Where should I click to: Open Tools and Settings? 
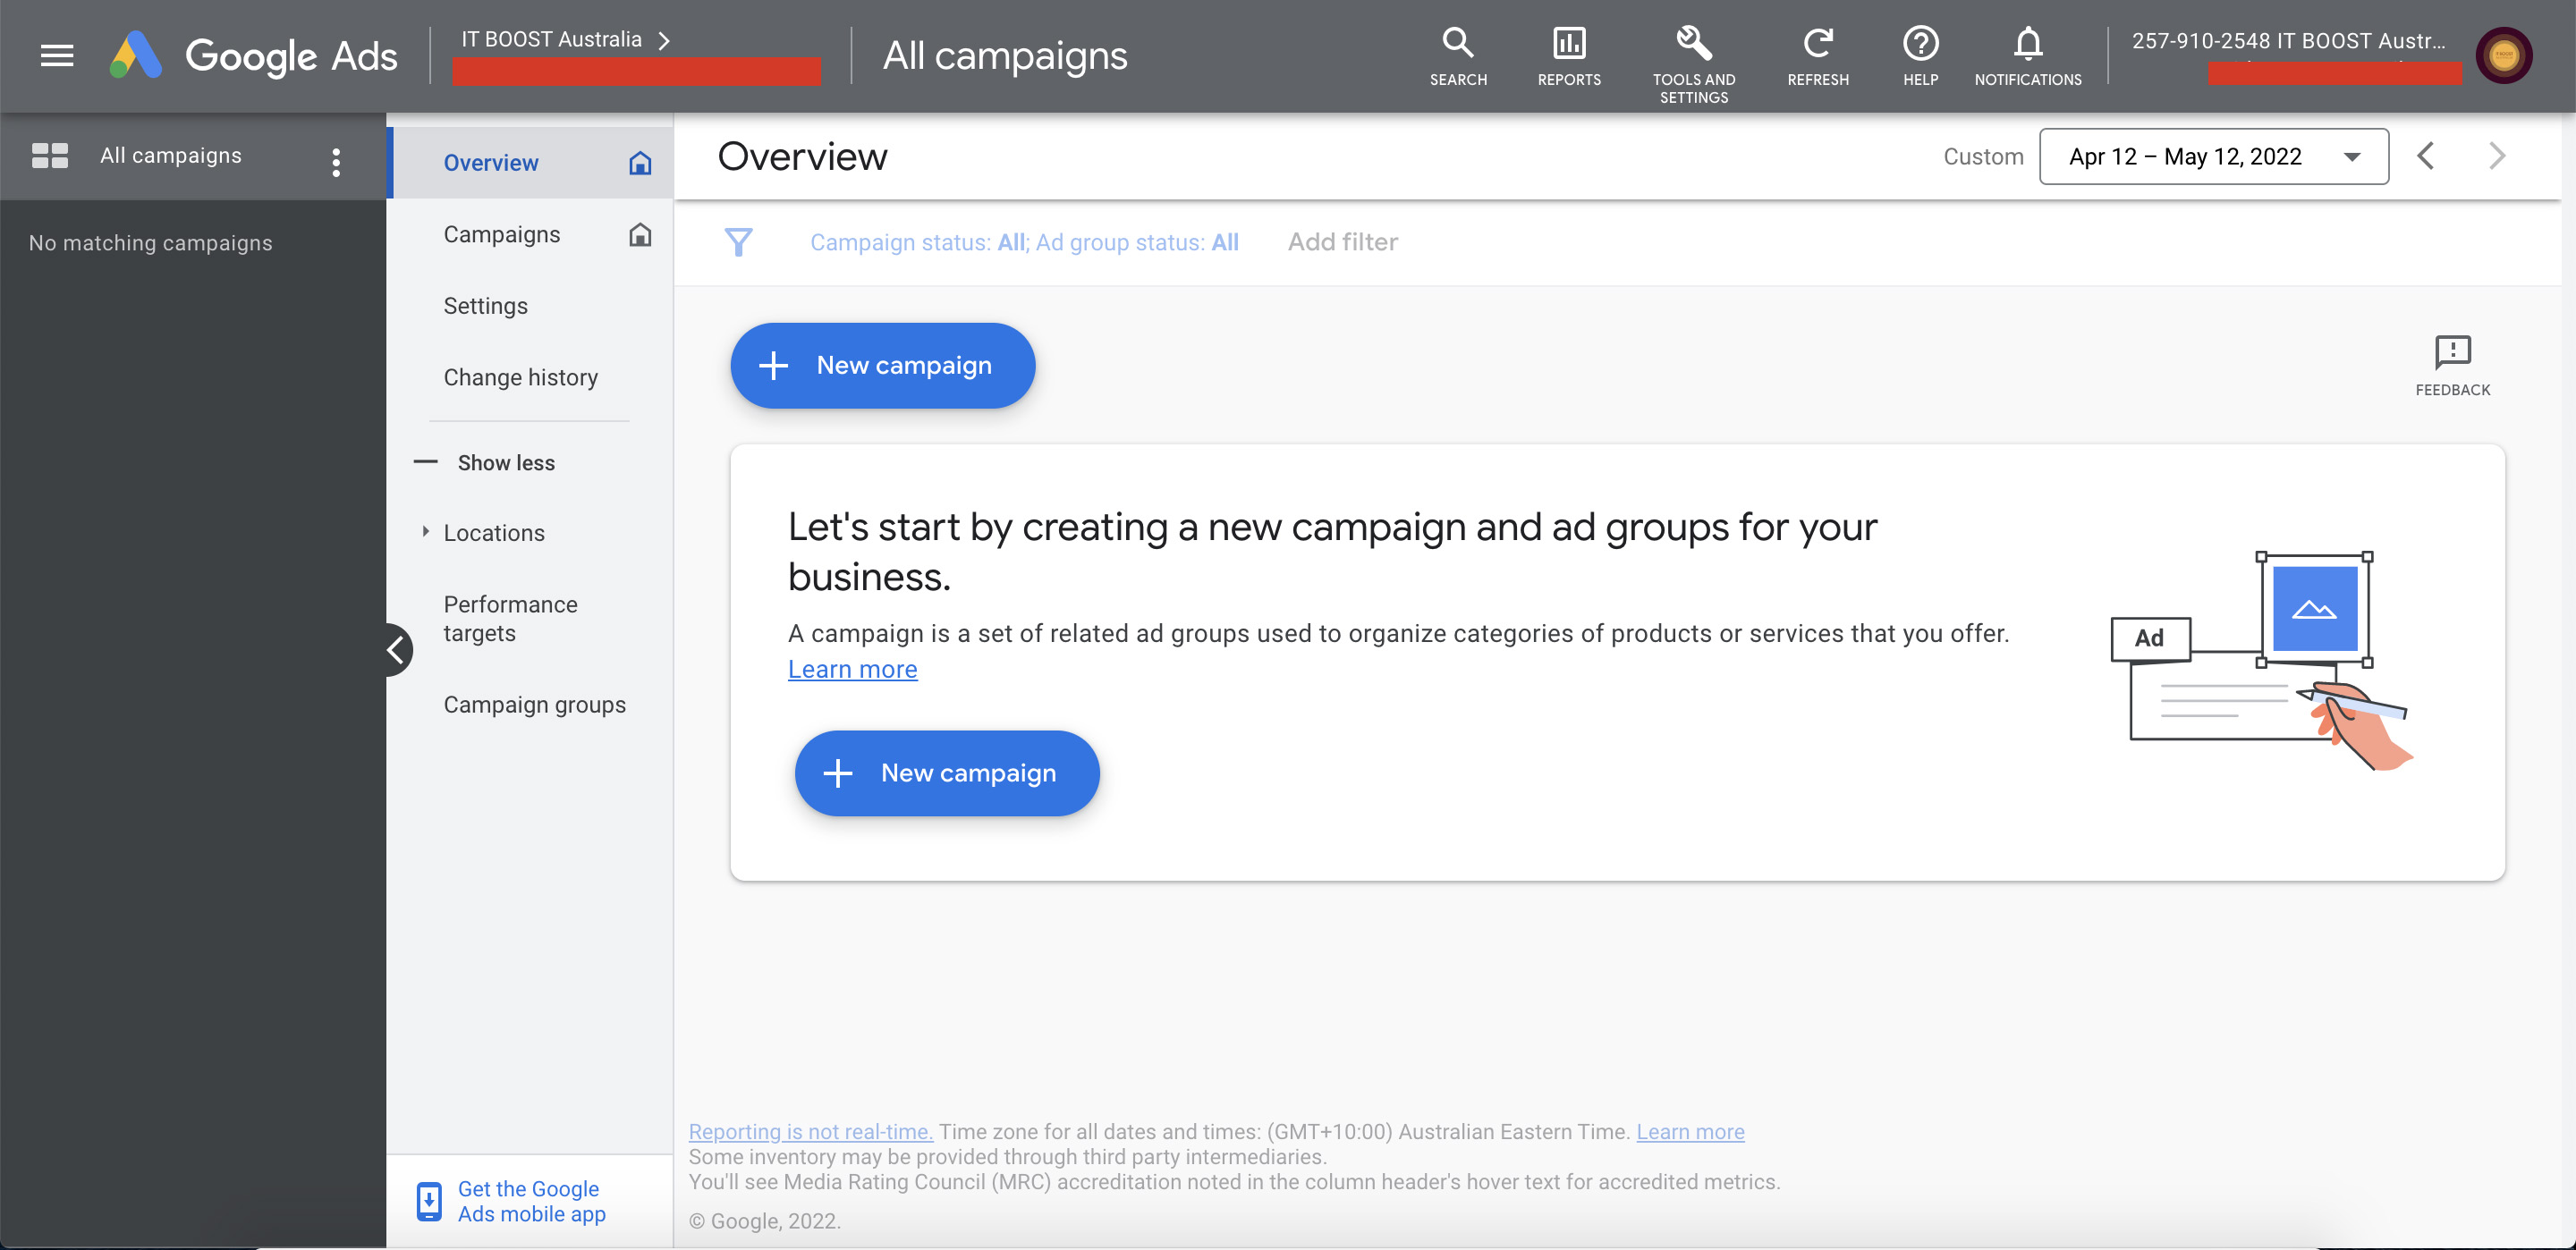(1693, 44)
